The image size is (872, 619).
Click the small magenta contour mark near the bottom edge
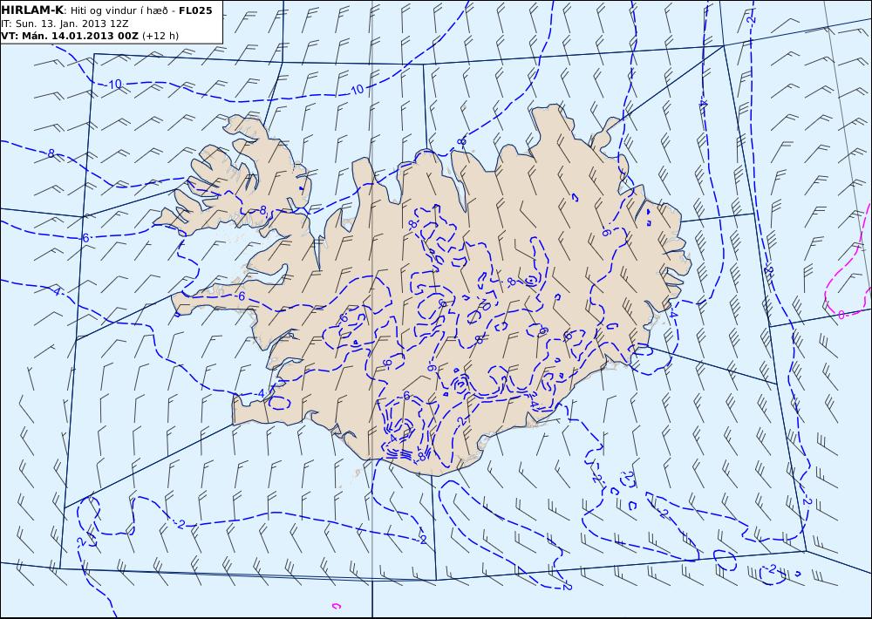(336, 606)
